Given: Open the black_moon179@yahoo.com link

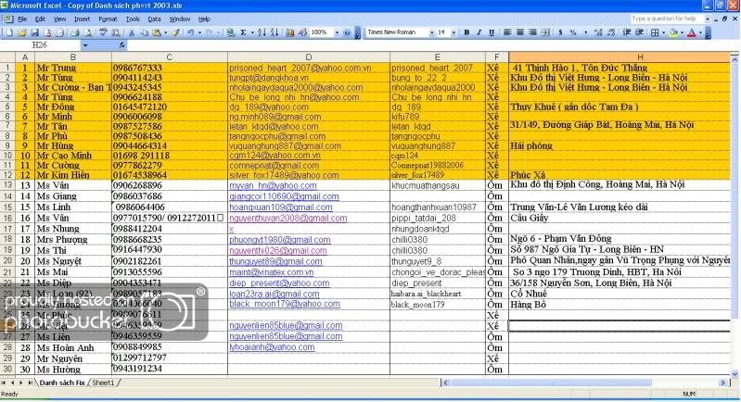Looking at the screenshot, I should (x=285, y=304).
